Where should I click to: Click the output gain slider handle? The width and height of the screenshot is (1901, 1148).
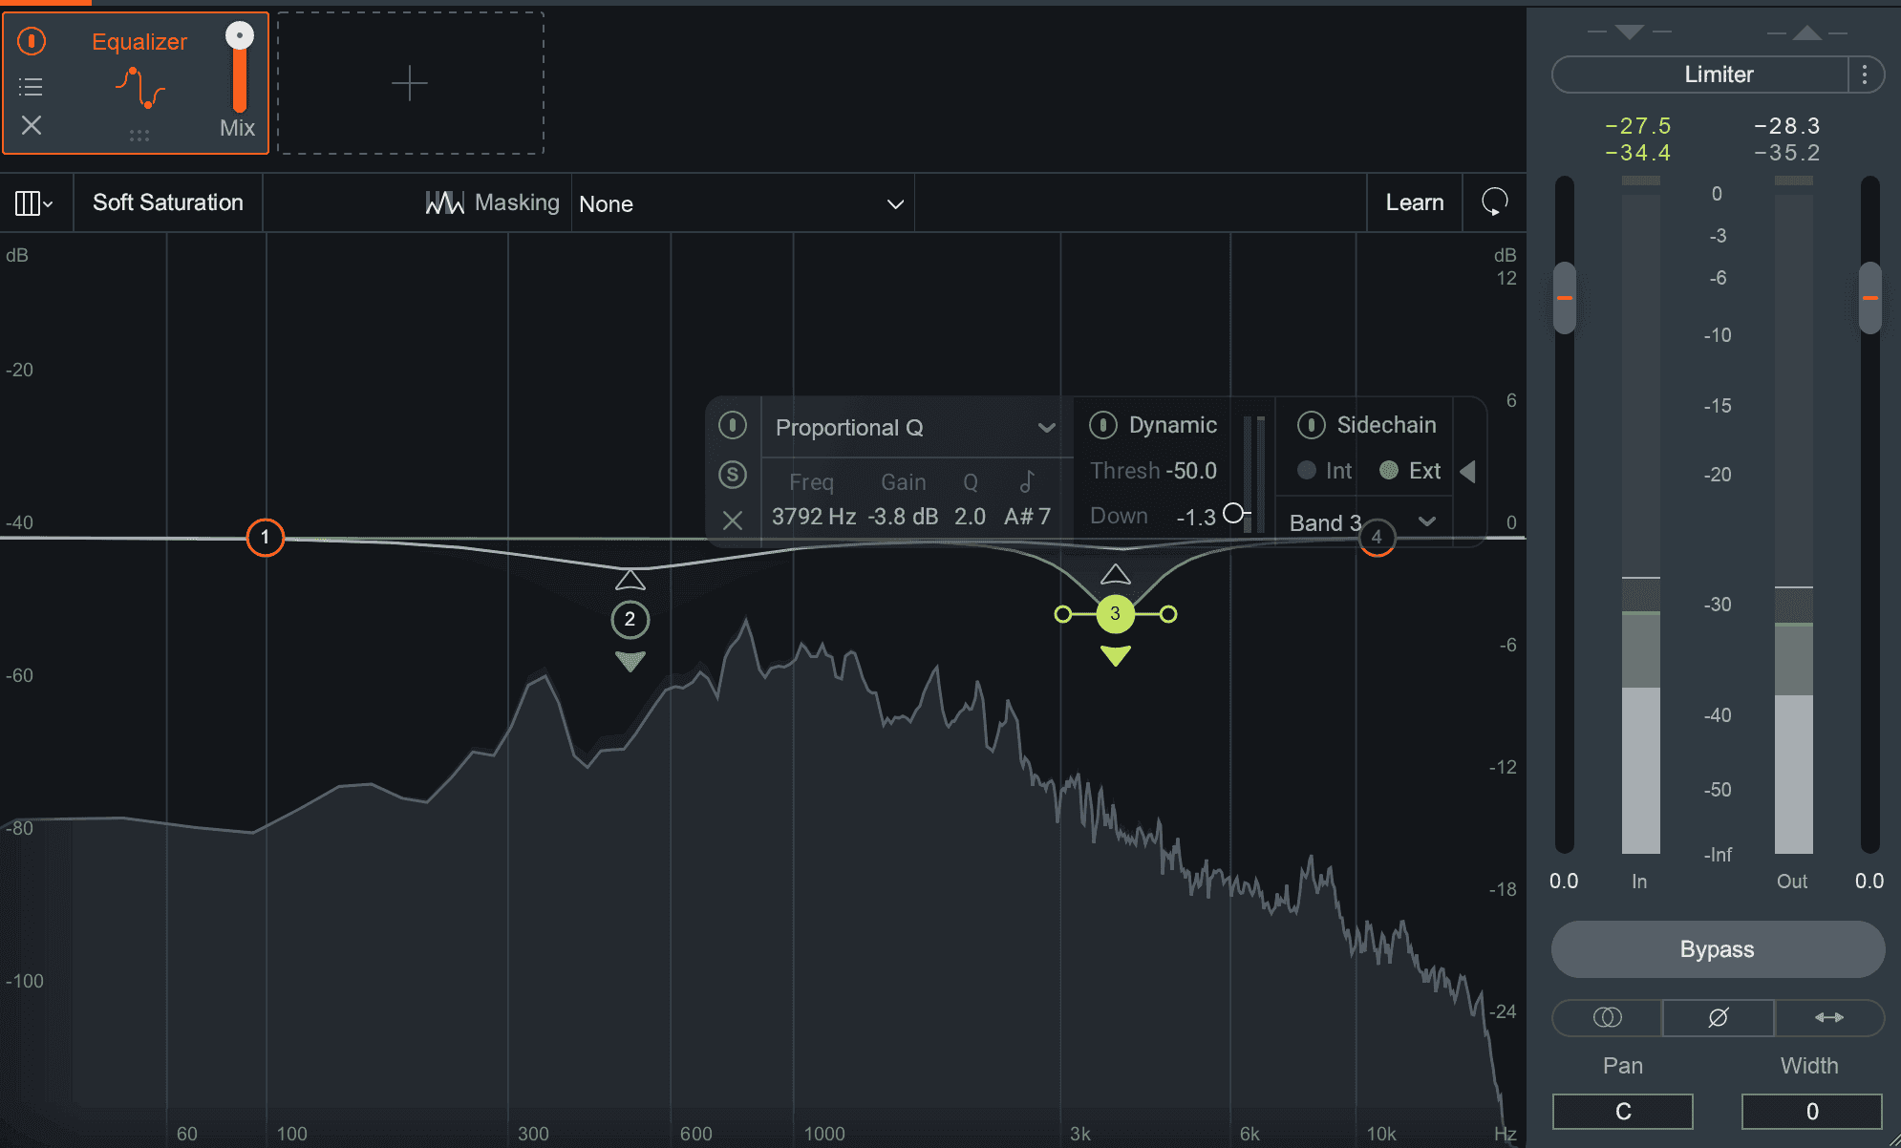(x=1869, y=298)
